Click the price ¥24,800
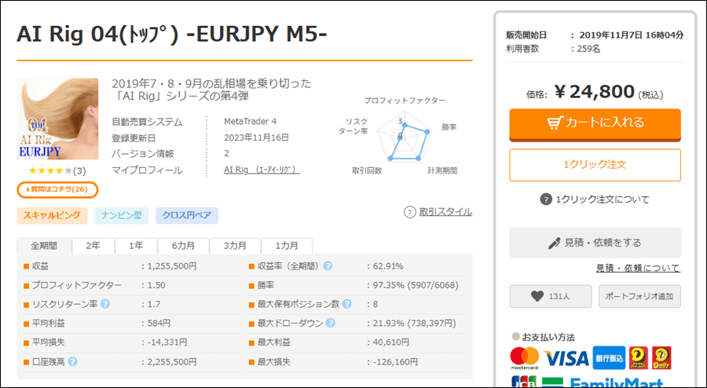Screen dimensions: 707x388 595,91
